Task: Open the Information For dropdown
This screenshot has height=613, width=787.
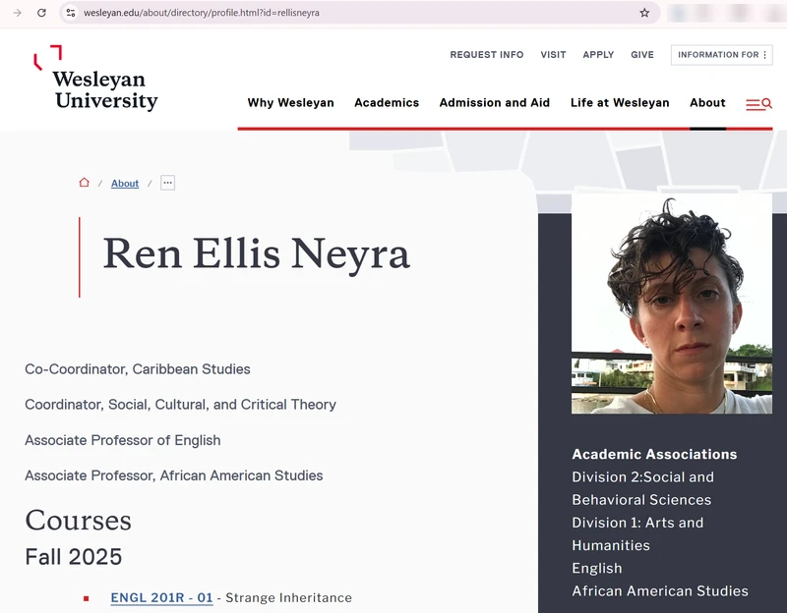Action: tap(722, 55)
